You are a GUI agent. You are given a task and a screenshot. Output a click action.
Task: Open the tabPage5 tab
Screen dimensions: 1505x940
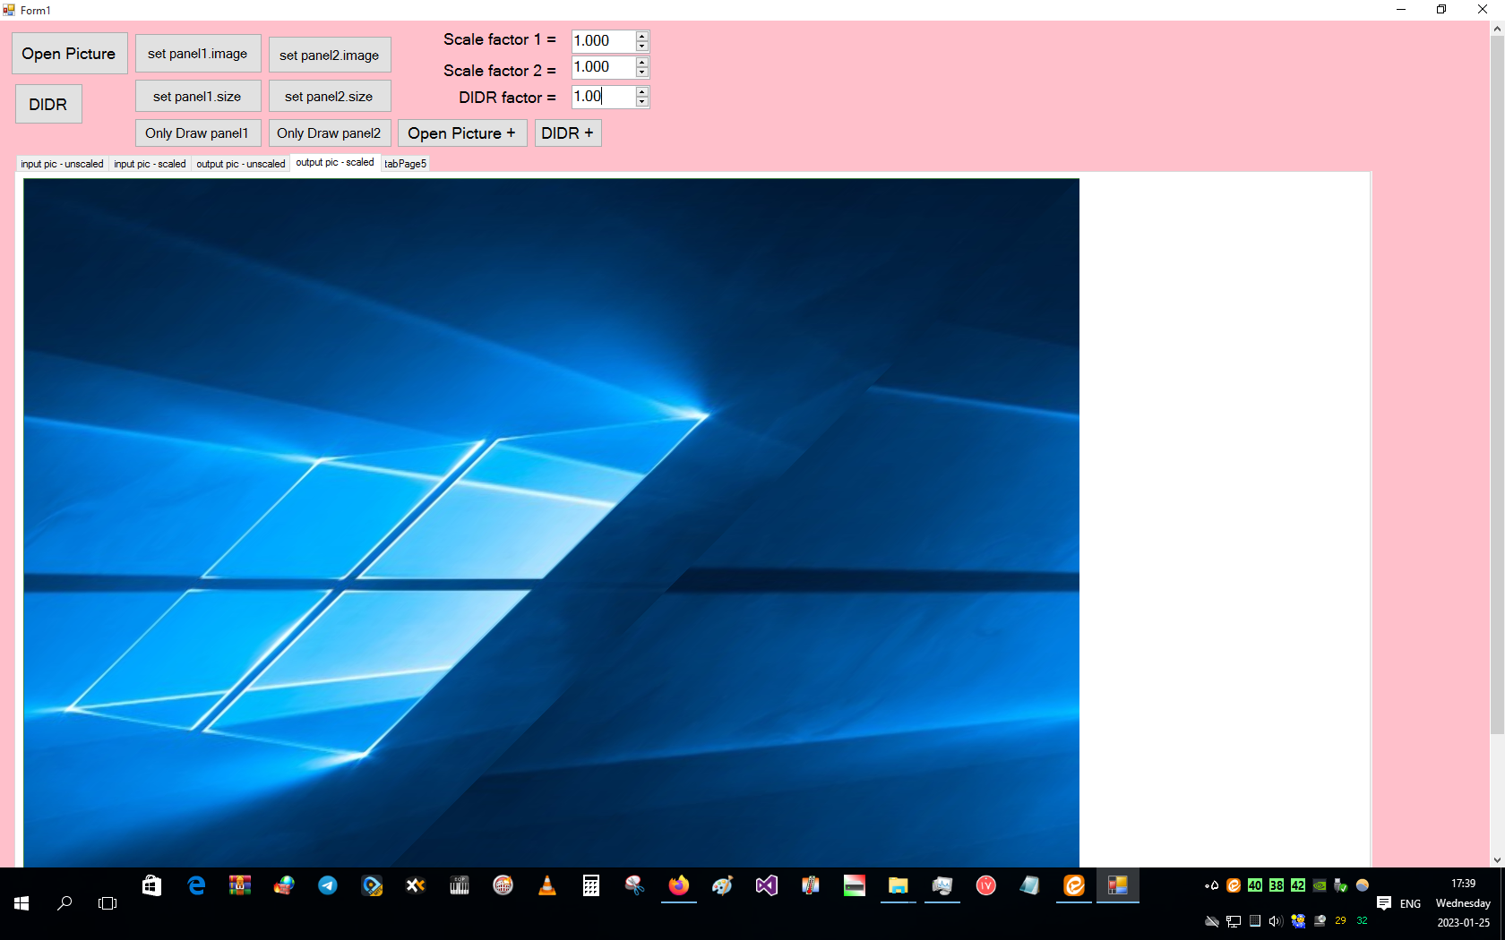click(x=406, y=164)
